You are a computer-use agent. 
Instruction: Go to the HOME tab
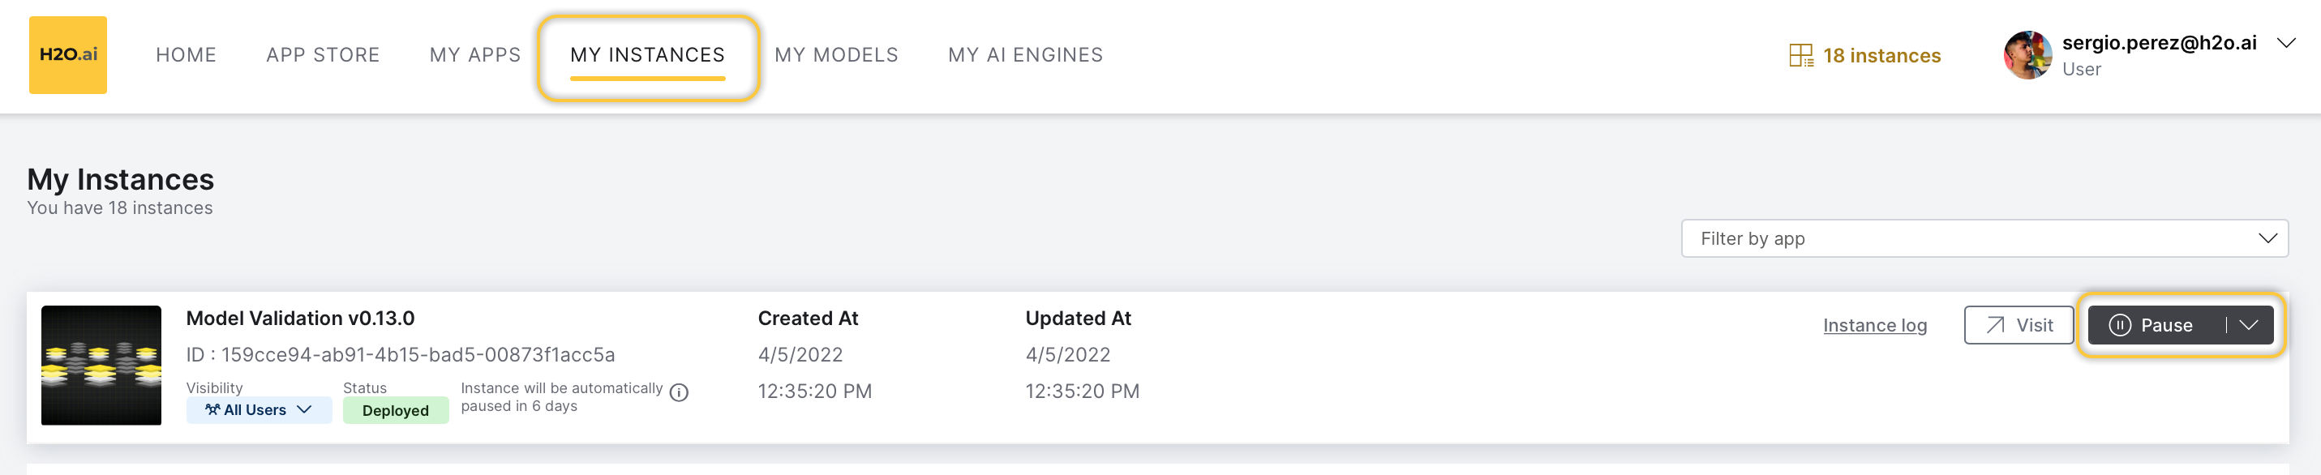coord(186,55)
